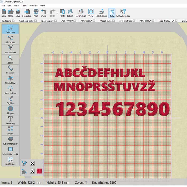This screenshot has height=187, width=187.
Task: Open the Lettering tool
Action: 10,120
